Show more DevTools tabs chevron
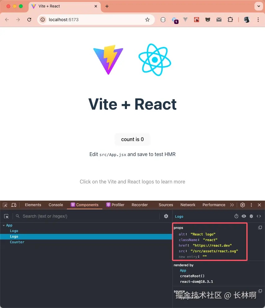The height and width of the screenshot is (308, 265). click(232, 205)
